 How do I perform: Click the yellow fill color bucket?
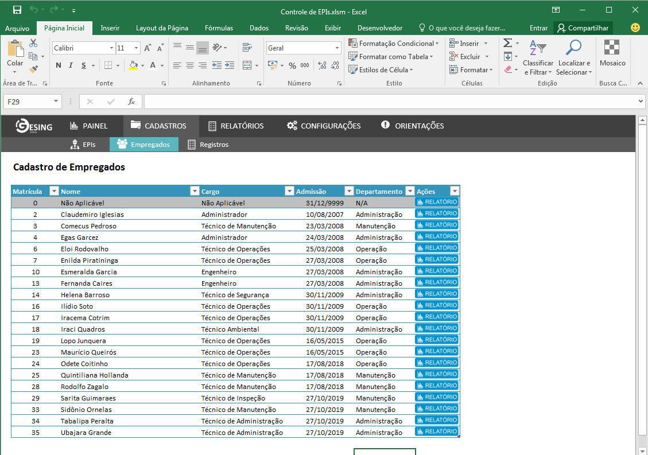tap(133, 65)
